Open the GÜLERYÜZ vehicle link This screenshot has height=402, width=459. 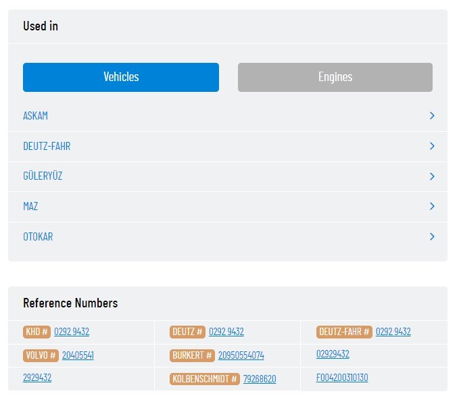click(x=43, y=176)
